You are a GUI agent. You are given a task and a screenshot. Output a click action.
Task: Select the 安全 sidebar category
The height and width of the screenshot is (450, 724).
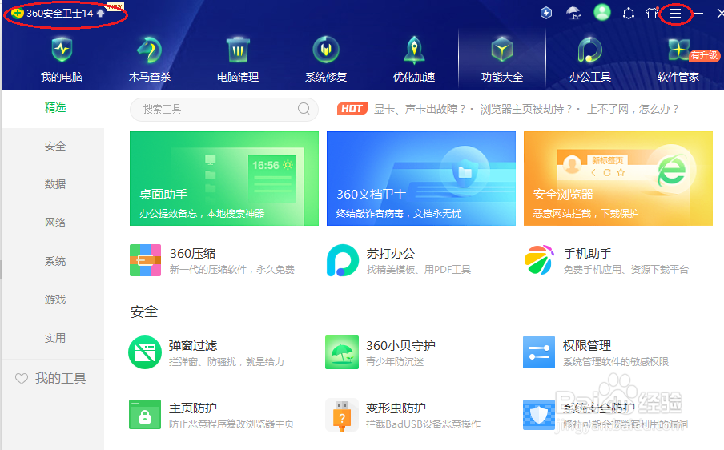click(x=55, y=147)
